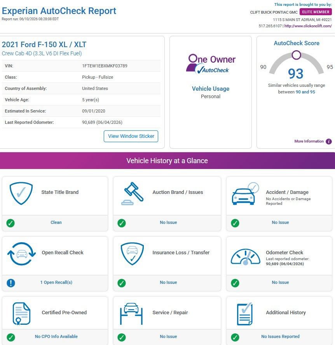Screen dimensions: 335x345
Task: Click the Pickup - Fullsize class value
Action: coord(98,77)
